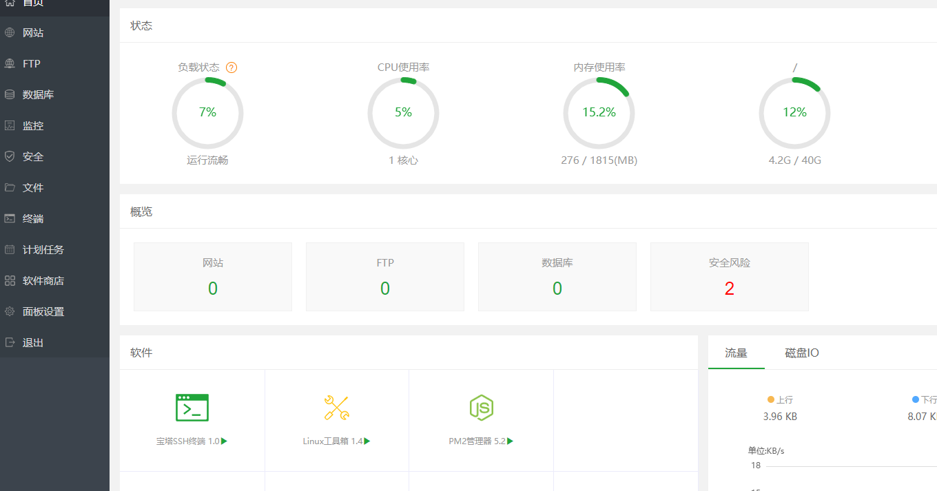Click the 3.96 KB upload value

click(780, 417)
